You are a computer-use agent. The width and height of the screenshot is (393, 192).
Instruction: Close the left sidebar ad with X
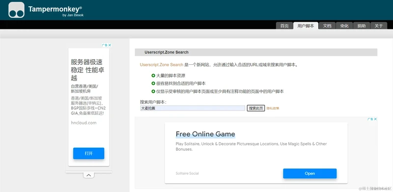pos(110,45)
